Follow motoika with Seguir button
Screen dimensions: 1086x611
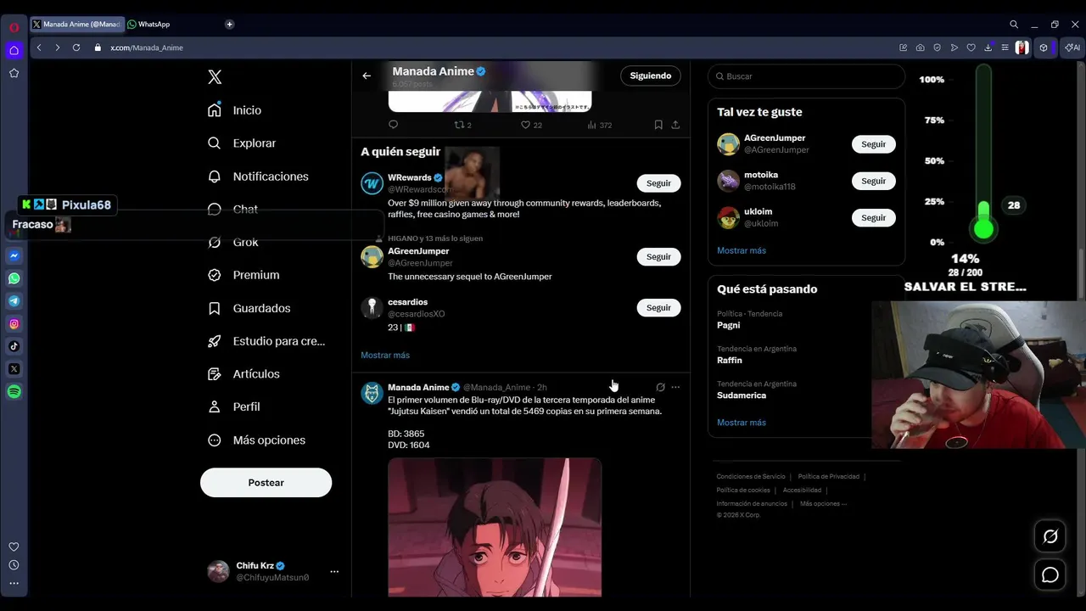tap(874, 181)
